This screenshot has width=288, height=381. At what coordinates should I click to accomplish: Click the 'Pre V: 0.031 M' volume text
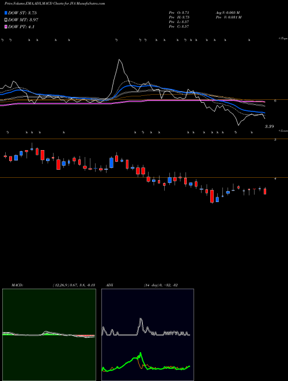pyautogui.click(x=229, y=17)
